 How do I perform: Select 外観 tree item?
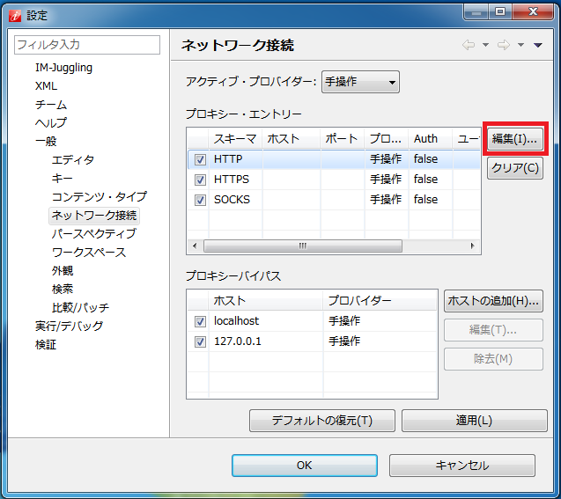63,271
